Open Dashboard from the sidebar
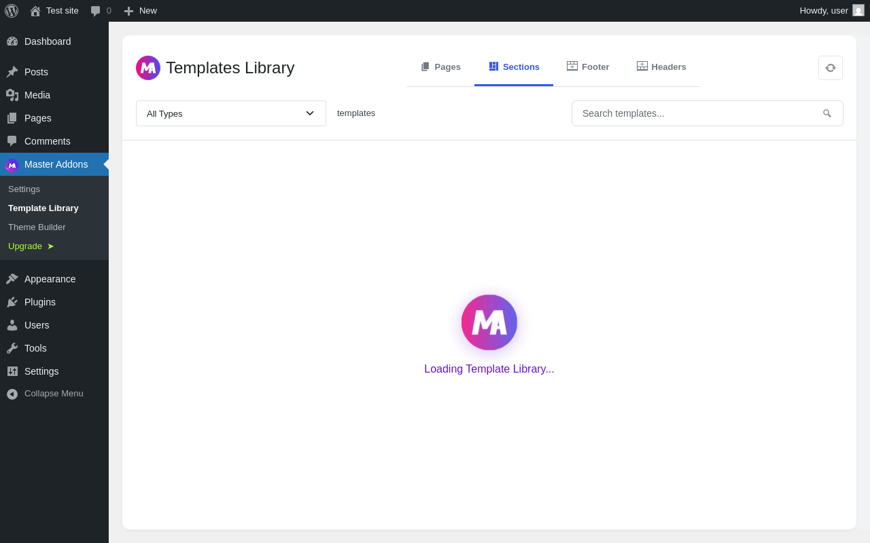 click(54, 41)
